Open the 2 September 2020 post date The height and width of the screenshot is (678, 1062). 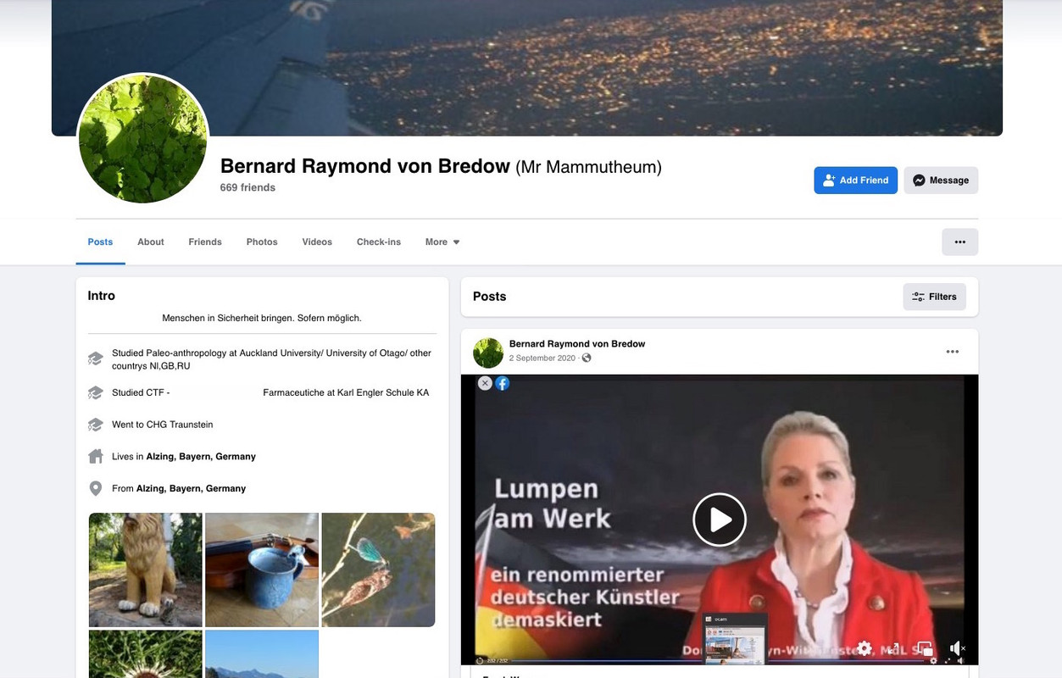(x=542, y=358)
